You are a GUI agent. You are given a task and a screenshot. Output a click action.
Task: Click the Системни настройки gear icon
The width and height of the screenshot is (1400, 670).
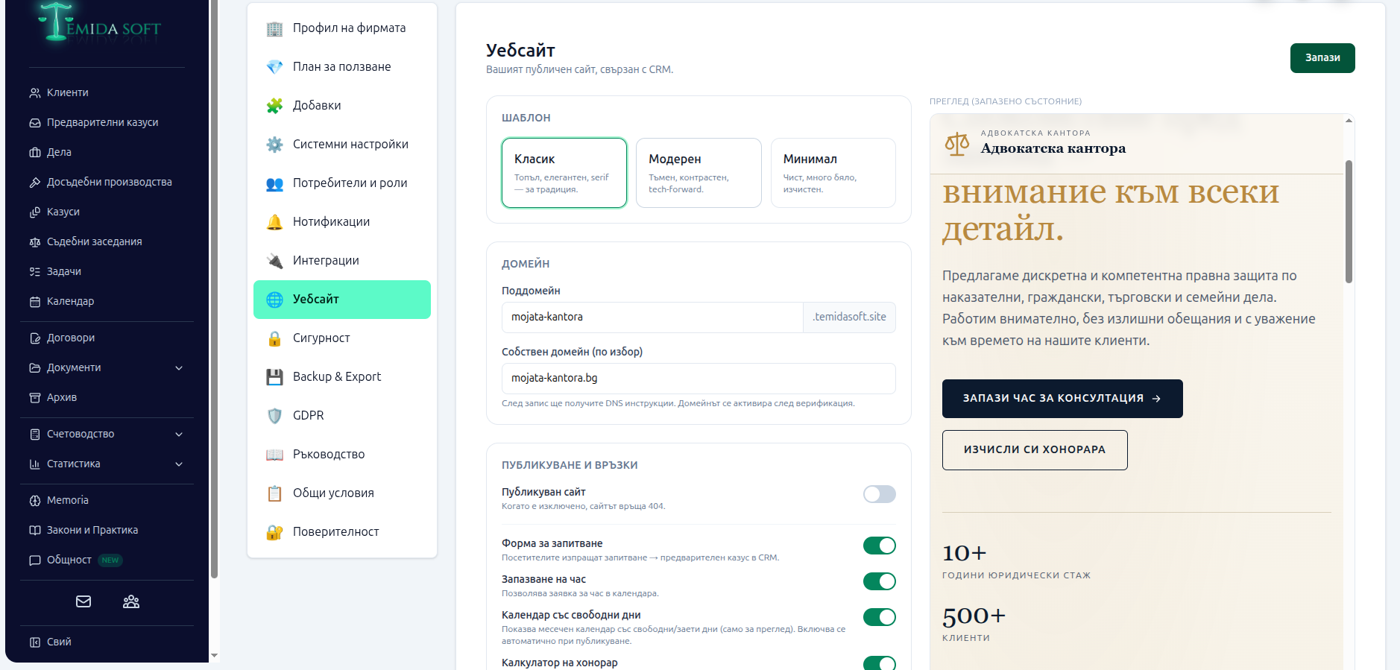(x=274, y=145)
